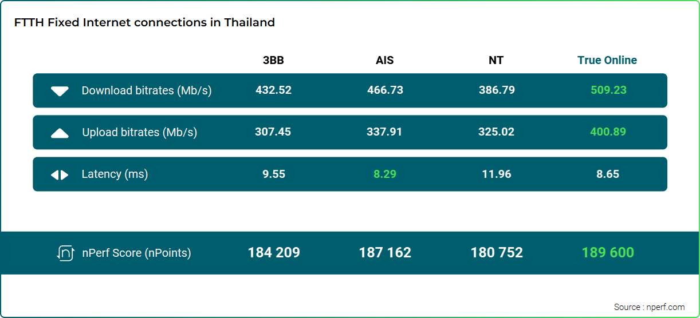
Task: Click the Upload bitrates (Mb/s) row label
Action: point(139,133)
